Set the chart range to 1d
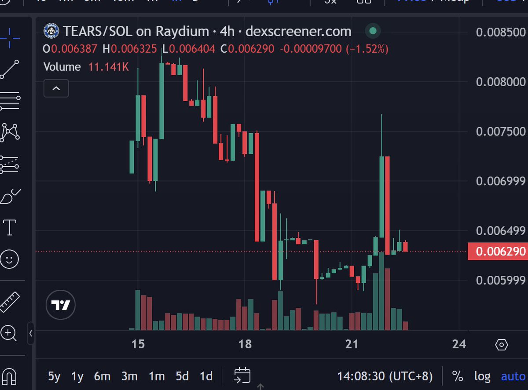Screen dimensions: 528x390 click(206, 376)
